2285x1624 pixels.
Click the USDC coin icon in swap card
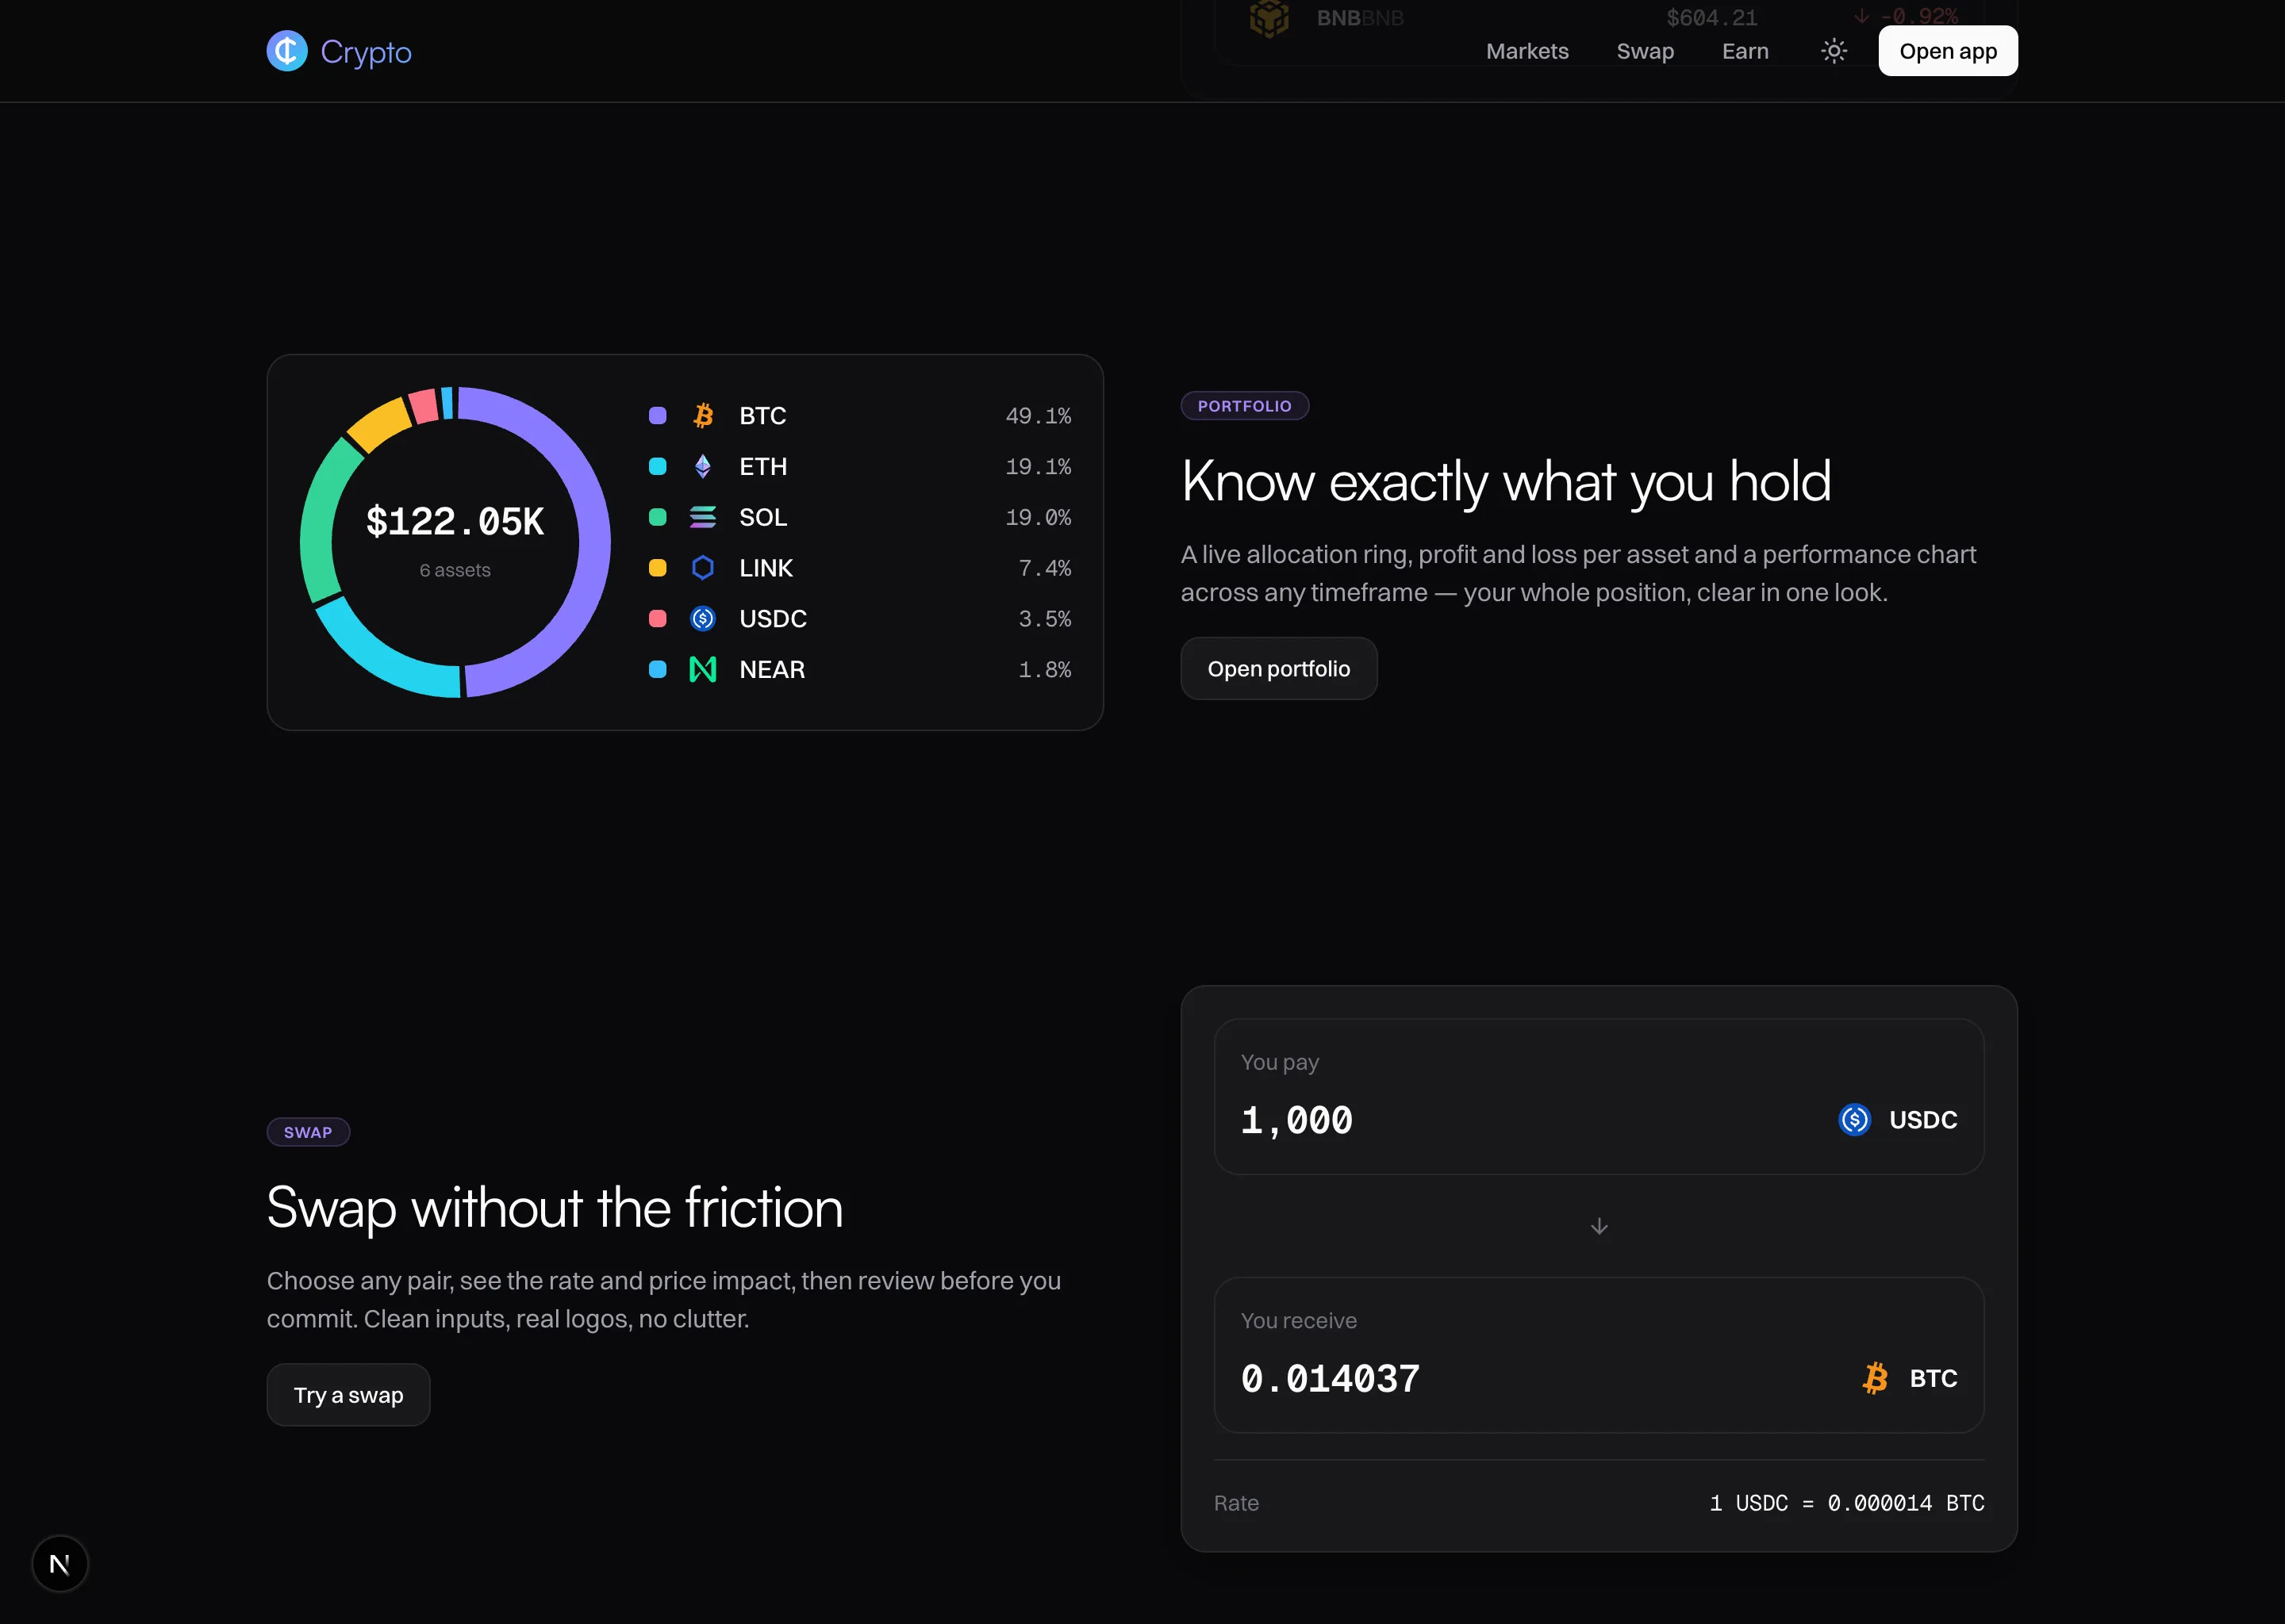pos(1855,1120)
